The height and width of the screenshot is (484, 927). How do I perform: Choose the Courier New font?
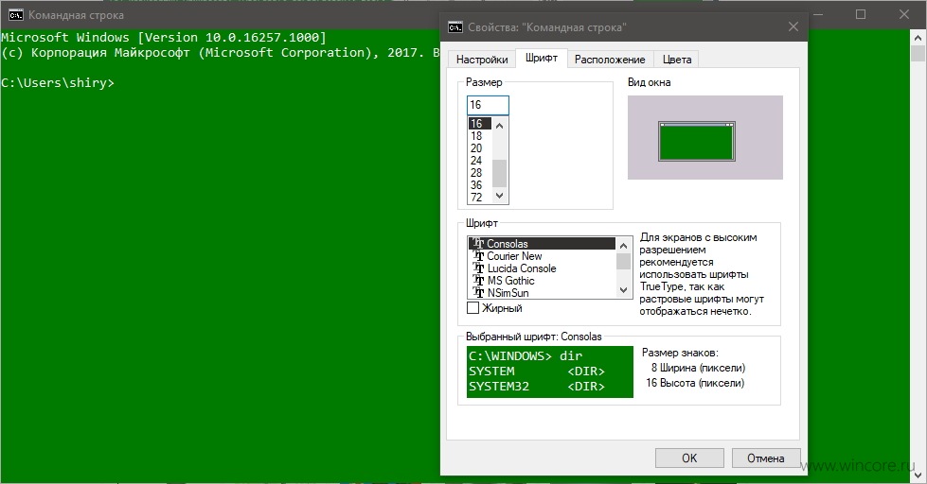(x=543, y=255)
